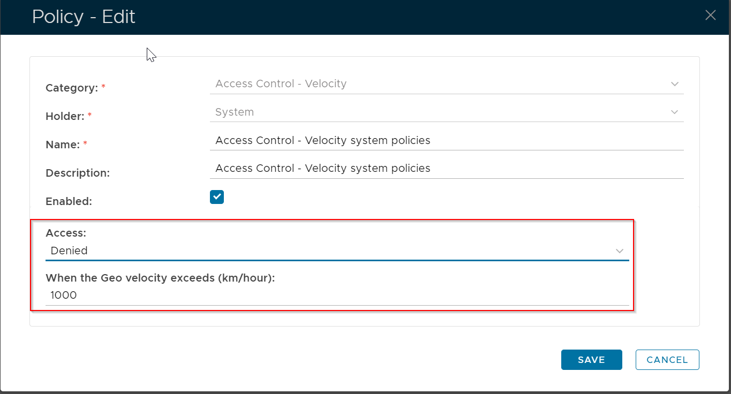Click the Geo velocity exceeds label
Viewport: 731px width, 394px height.
point(160,278)
